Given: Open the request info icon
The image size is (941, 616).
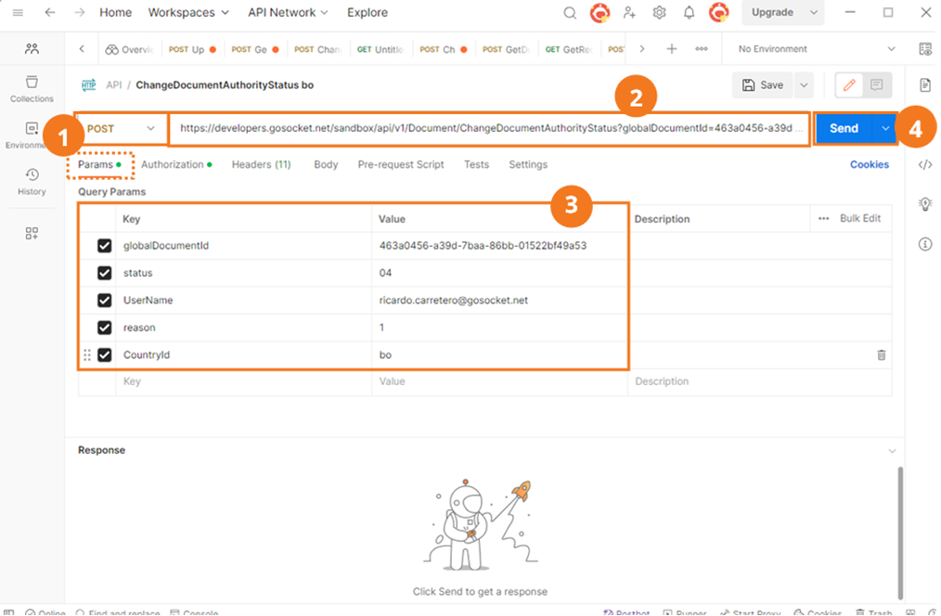Looking at the screenshot, I should pos(925,244).
